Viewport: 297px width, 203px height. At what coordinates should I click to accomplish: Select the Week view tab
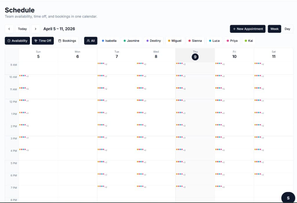tap(274, 29)
